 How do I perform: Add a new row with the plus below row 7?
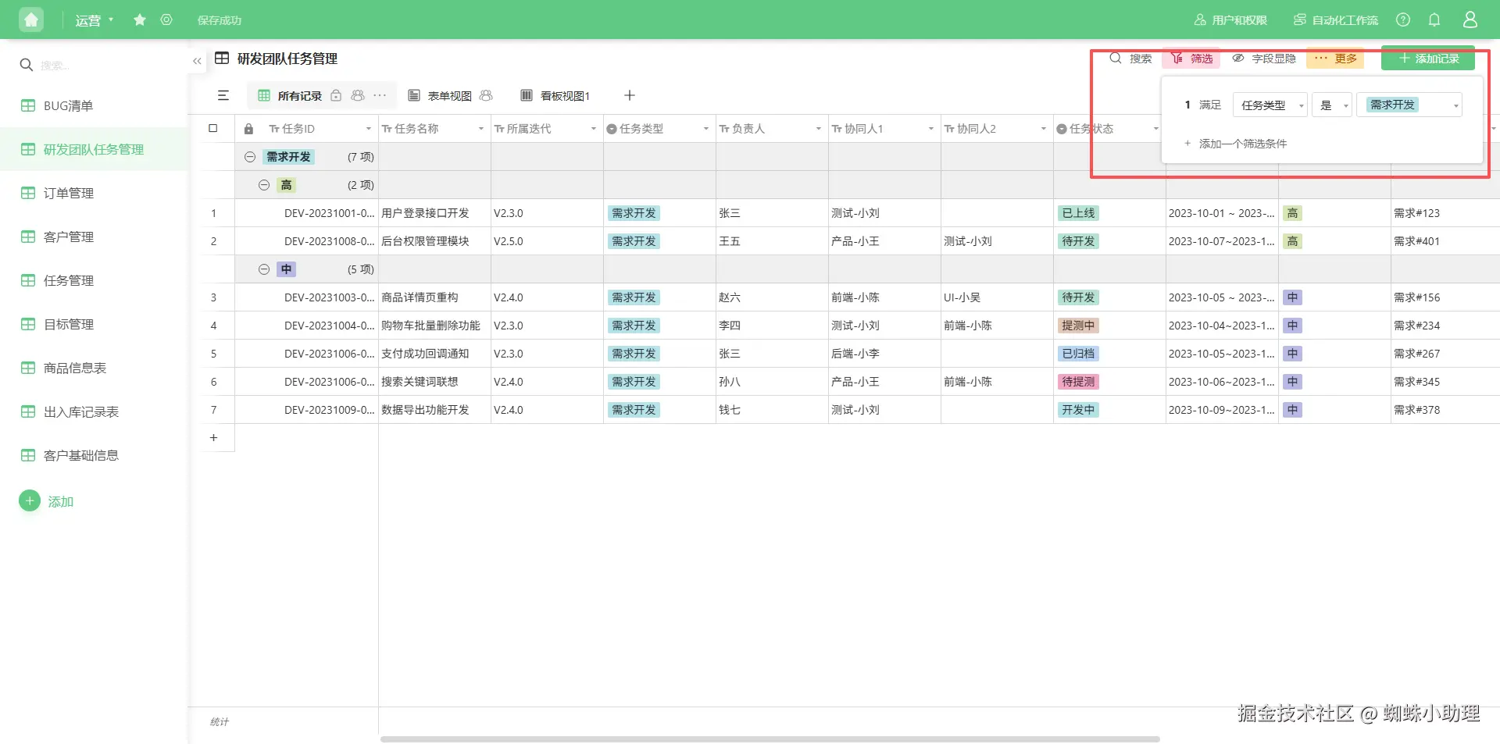(213, 438)
